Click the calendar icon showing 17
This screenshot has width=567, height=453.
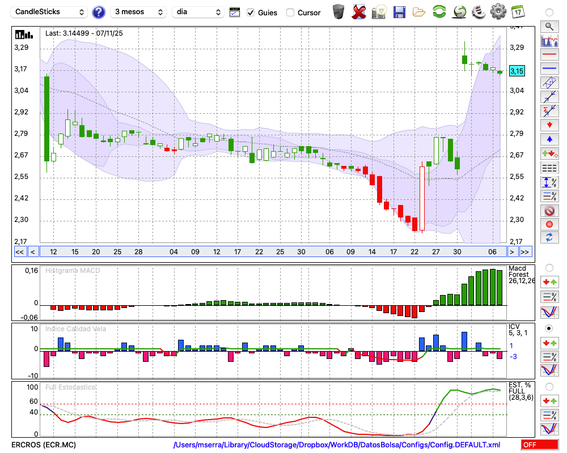517,11
